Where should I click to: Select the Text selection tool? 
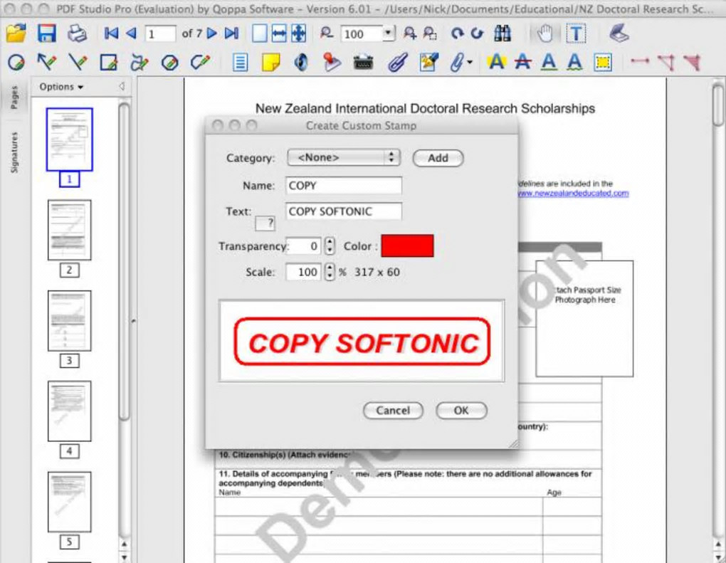576,33
